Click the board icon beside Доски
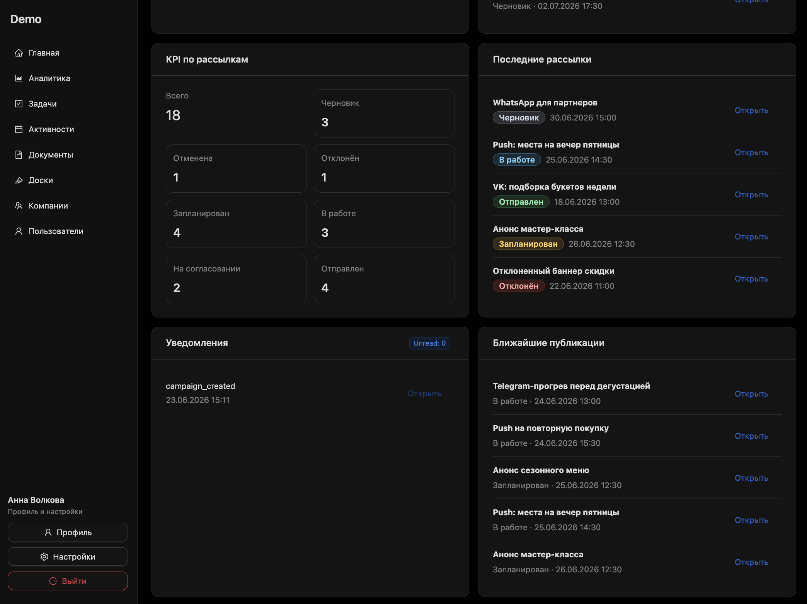The image size is (807, 604). [19, 180]
